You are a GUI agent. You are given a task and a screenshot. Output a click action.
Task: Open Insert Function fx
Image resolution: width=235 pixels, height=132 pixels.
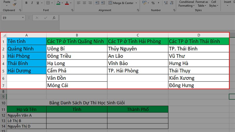point(54,18)
